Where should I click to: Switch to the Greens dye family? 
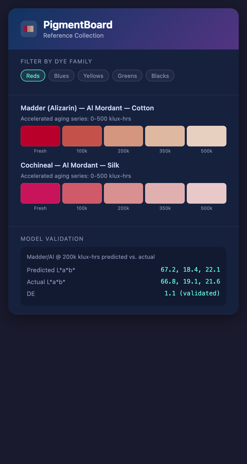(x=127, y=76)
